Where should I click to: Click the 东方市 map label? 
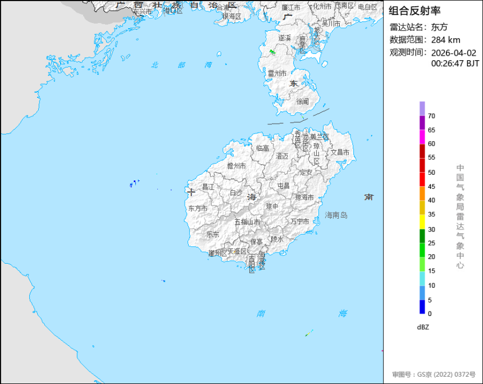pyautogui.click(x=198, y=209)
